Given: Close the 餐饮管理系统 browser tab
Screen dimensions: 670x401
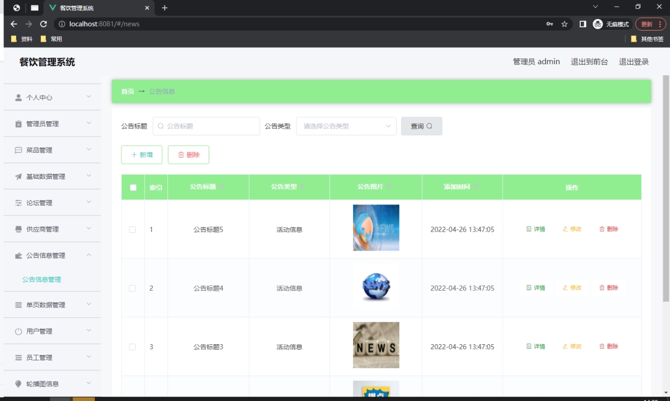Looking at the screenshot, I should coord(147,8).
